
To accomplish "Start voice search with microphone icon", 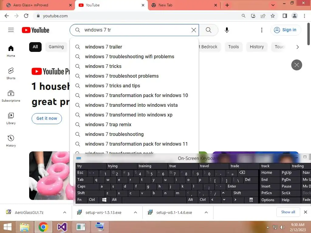I will pos(227,30).
